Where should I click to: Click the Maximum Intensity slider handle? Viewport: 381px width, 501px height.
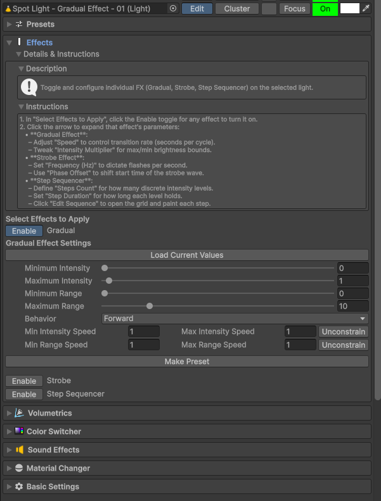point(109,281)
